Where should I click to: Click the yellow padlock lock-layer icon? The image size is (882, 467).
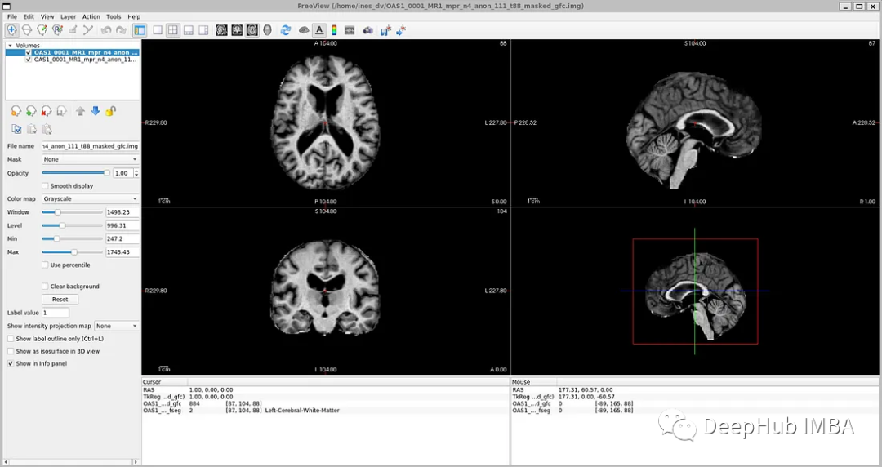point(110,111)
